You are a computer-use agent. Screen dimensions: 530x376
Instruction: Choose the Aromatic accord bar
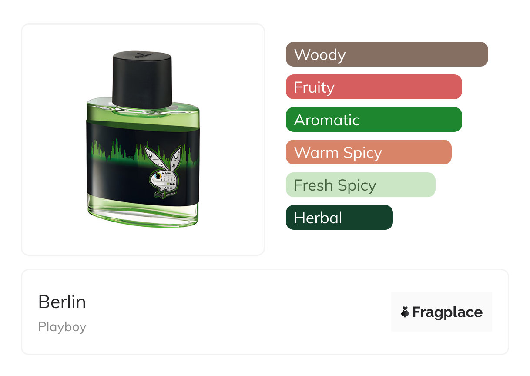click(x=374, y=120)
